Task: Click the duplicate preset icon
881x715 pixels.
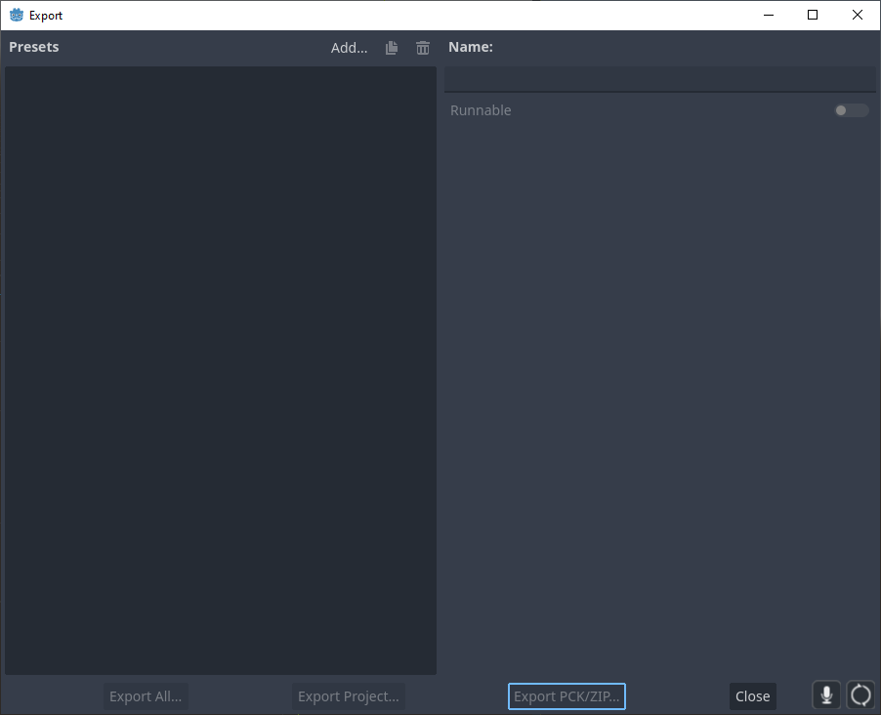Action: (392, 48)
